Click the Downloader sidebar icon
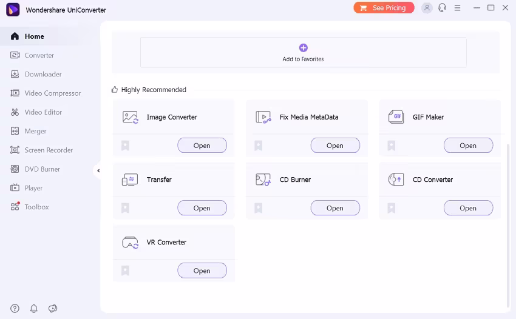This screenshot has height=319, width=516. (15, 74)
